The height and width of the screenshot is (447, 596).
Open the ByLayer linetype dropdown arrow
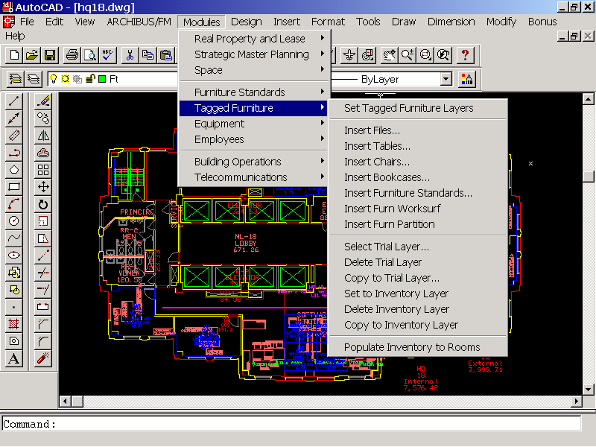446,79
